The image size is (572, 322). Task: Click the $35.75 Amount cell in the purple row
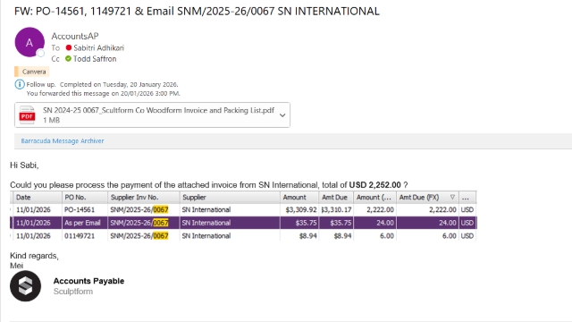299,223
